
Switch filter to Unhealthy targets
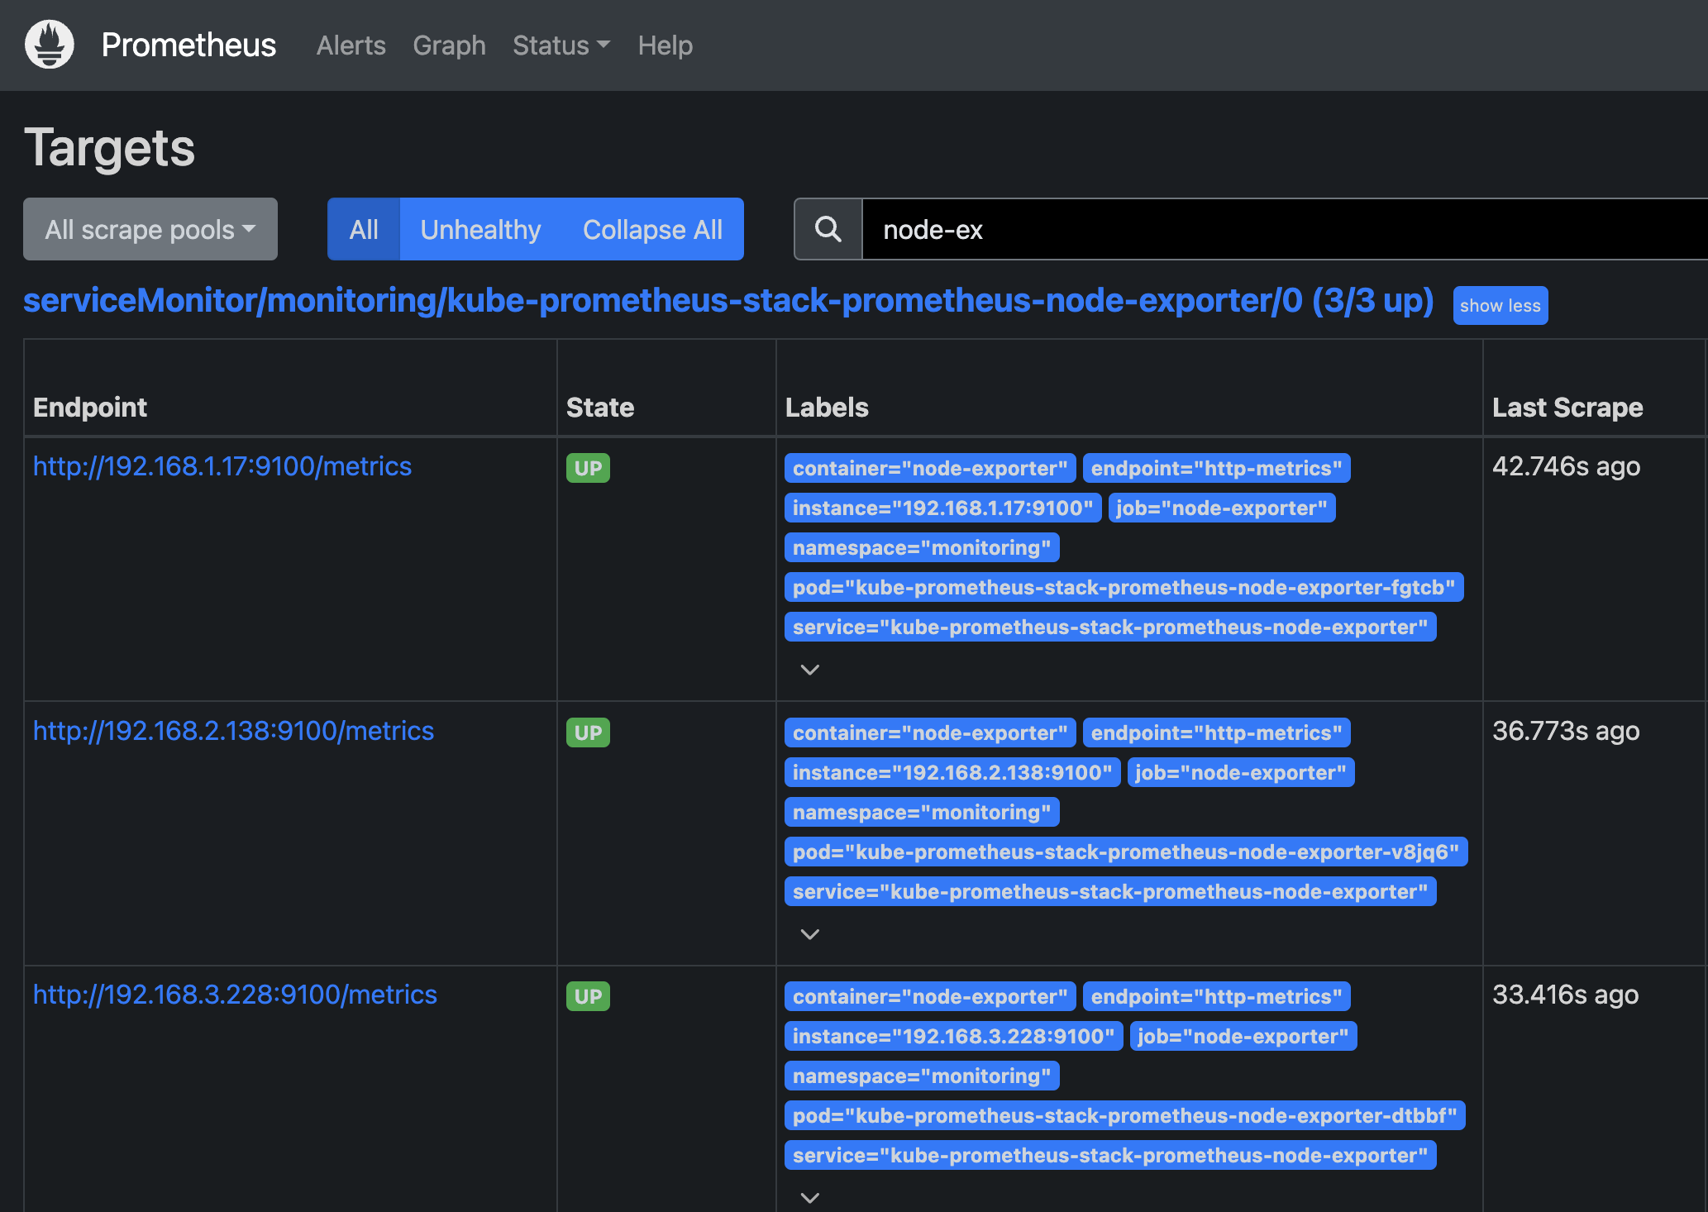[x=480, y=229]
